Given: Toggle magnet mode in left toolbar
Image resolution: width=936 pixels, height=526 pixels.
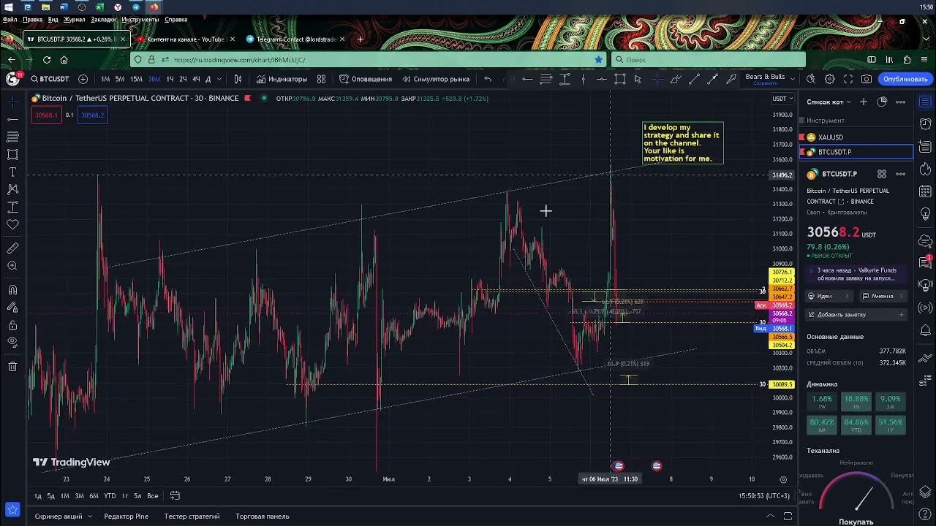Looking at the screenshot, I should (12, 289).
